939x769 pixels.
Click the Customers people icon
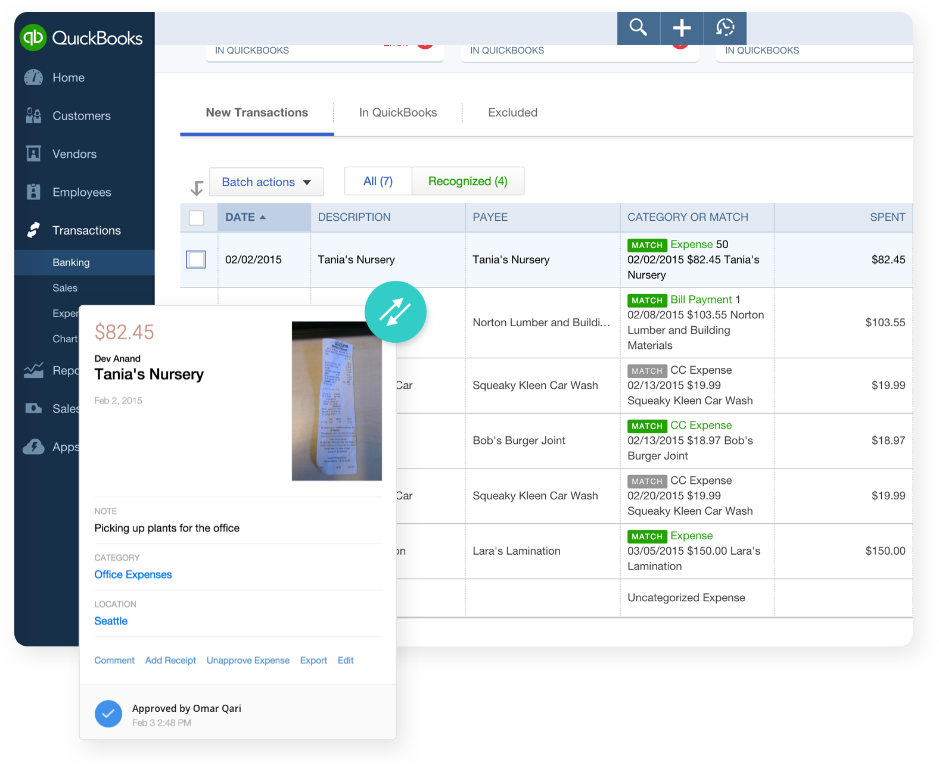click(33, 115)
